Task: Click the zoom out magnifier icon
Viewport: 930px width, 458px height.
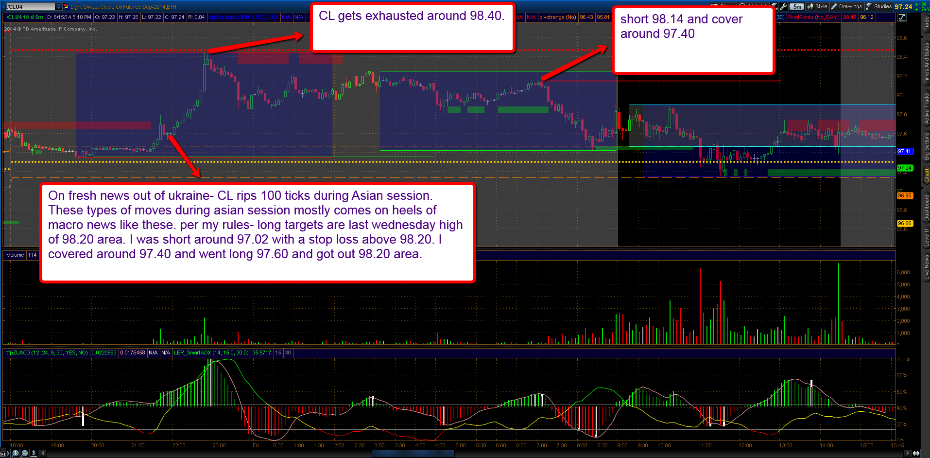Action: pyautogui.click(x=25, y=453)
